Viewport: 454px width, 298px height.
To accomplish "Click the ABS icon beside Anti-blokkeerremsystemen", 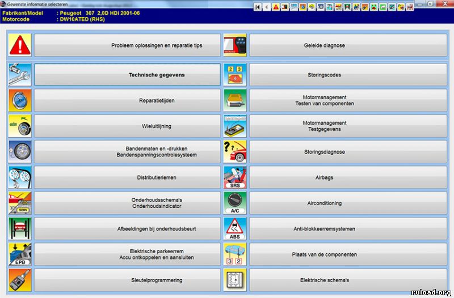I will click(x=235, y=229).
